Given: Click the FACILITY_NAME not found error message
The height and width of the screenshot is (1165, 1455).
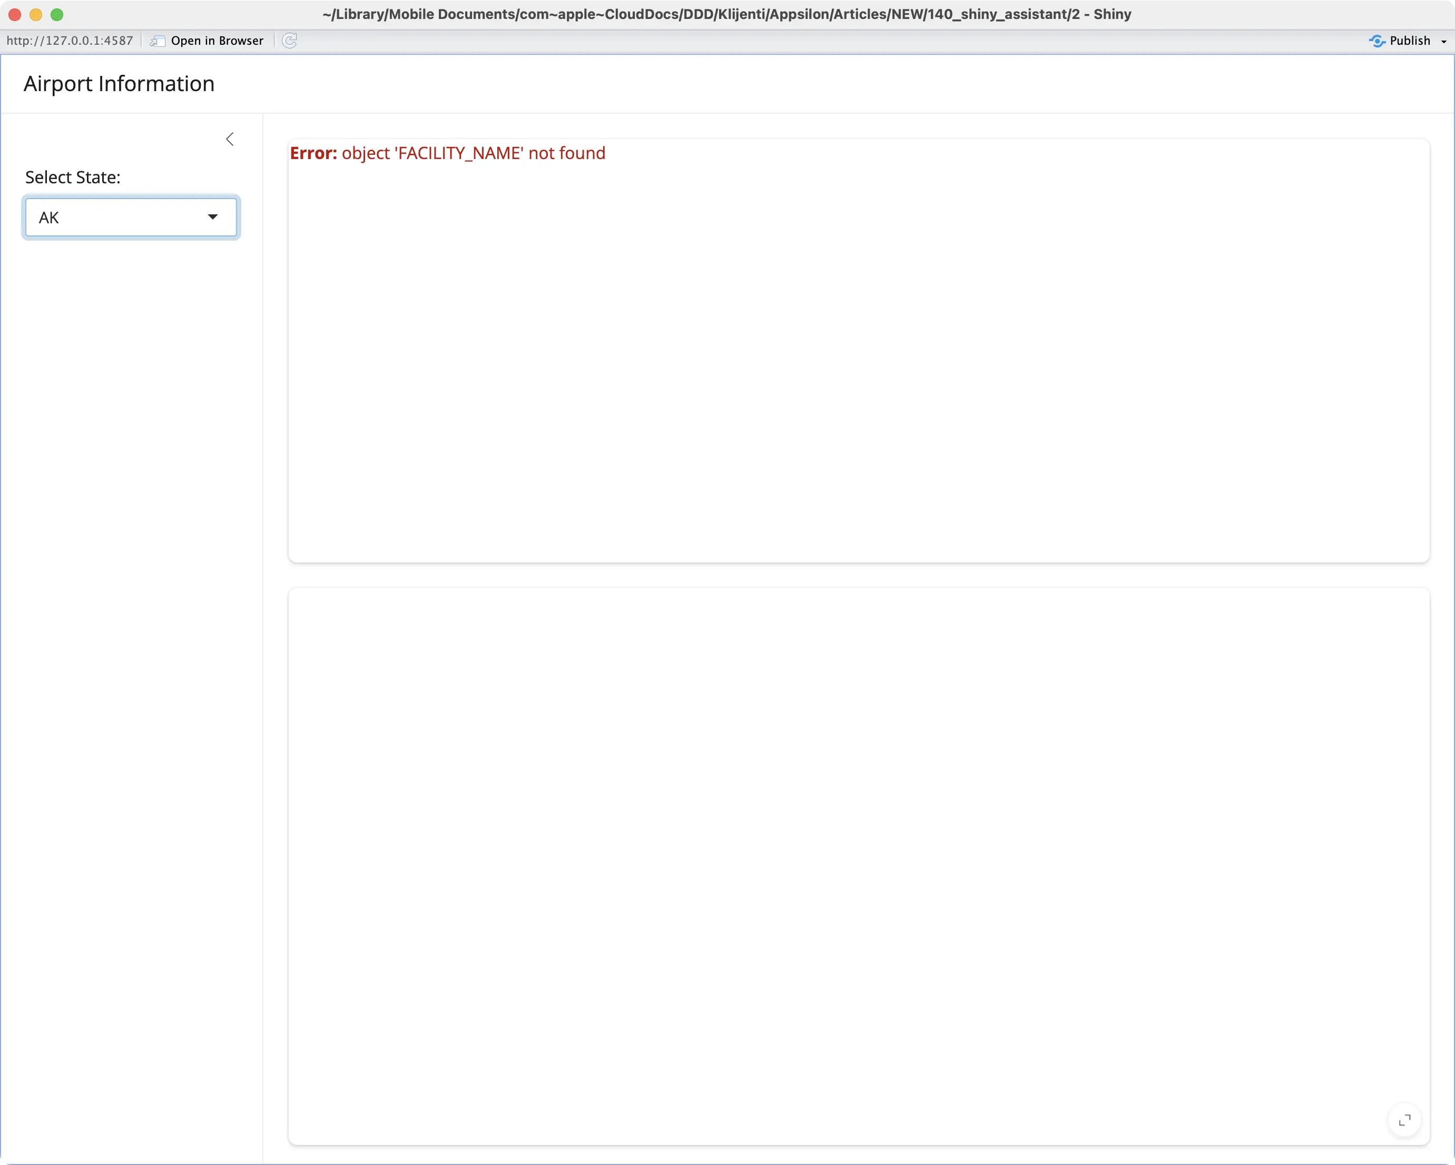Looking at the screenshot, I should tap(447, 153).
